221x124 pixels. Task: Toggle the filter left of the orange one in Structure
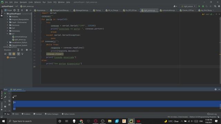pos(10,54)
